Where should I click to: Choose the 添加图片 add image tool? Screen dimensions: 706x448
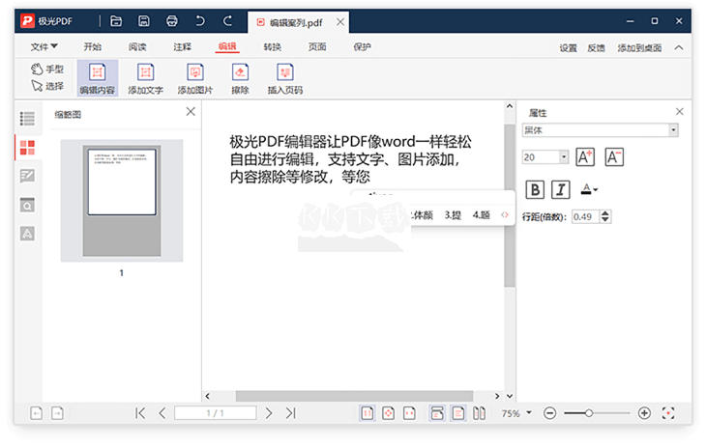(x=194, y=78)
